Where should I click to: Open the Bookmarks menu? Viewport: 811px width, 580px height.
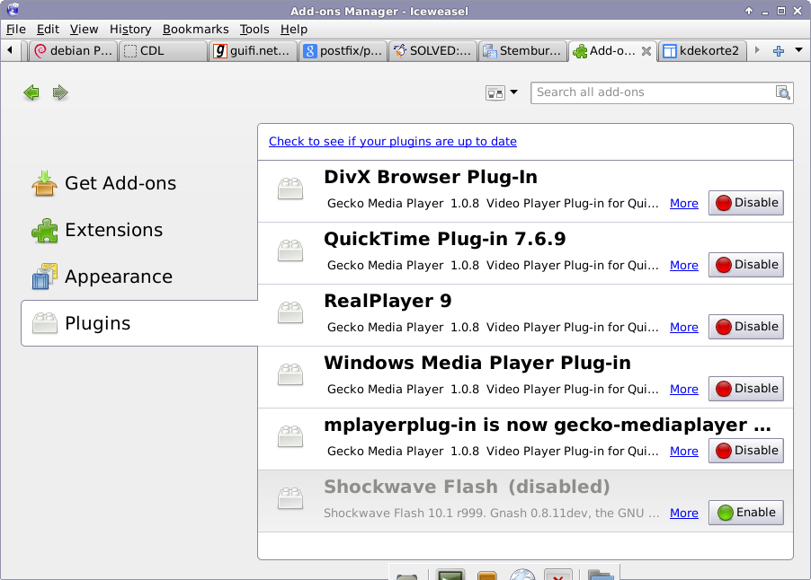click(x=195, y=30)
